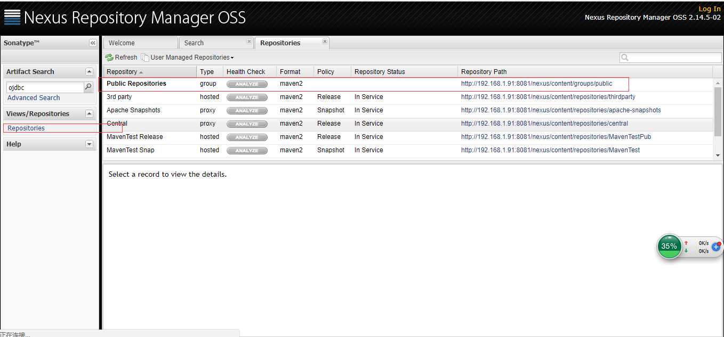The image size is (724, 337).
Task: Close the Search tab
Action: pos(249,41)
